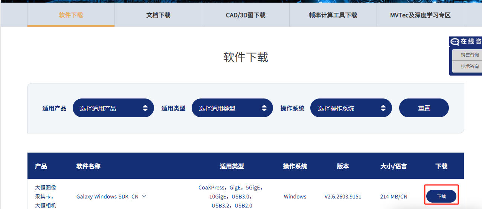The width and height of the screenshot is (482, 209).
Task: Click the 产品 column header
Action: tap(41, 166)
